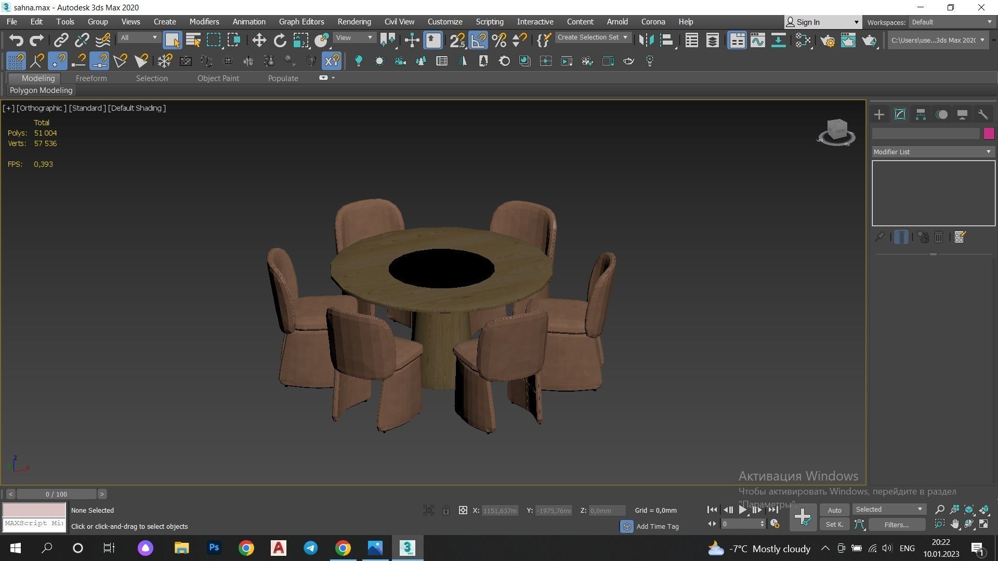This screenshot has width=998, height=561.
Task: Click the Align tool icon
Action: [667, 40]
